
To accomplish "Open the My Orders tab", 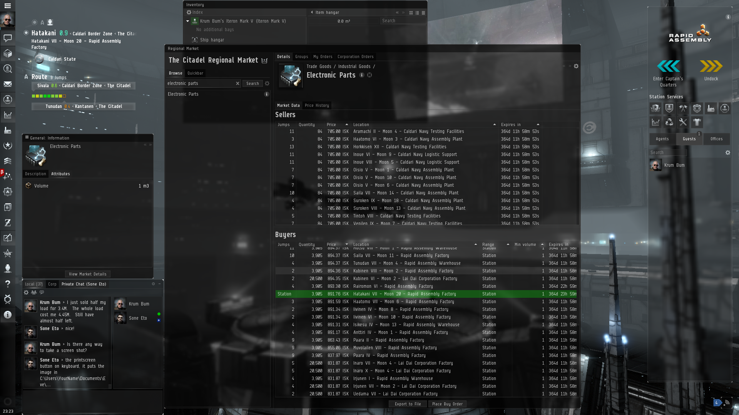I will [x=323, y=56].
